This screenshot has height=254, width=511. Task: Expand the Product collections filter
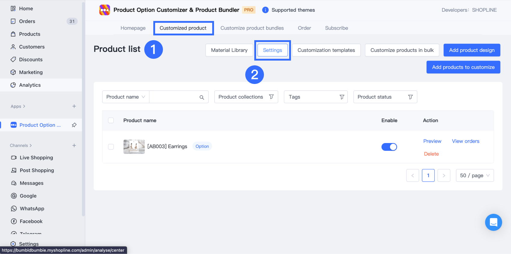click(x=246, y=97)
